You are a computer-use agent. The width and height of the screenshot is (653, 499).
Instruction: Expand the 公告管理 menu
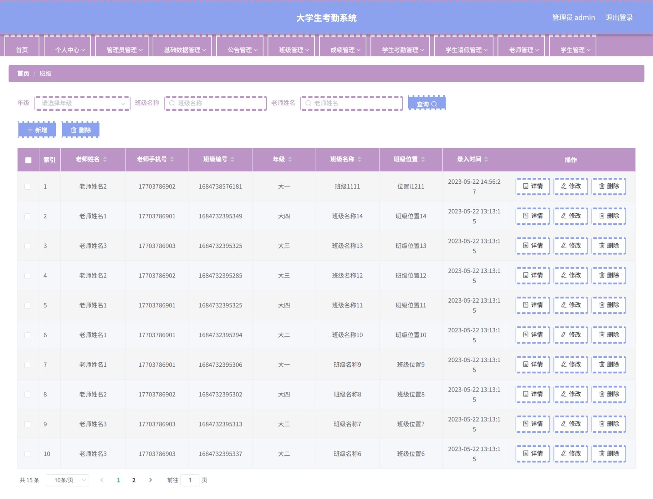pos(240,47)
